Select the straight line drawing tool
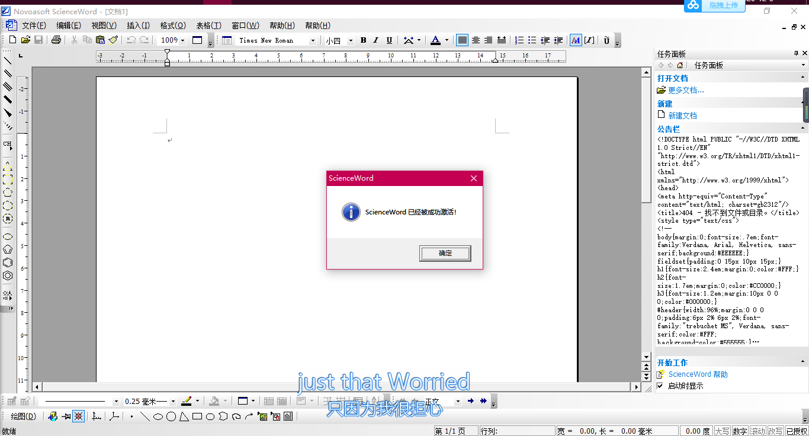Image resolution: width=809 pixels, height=436 pixels. (x=145, y=416)
